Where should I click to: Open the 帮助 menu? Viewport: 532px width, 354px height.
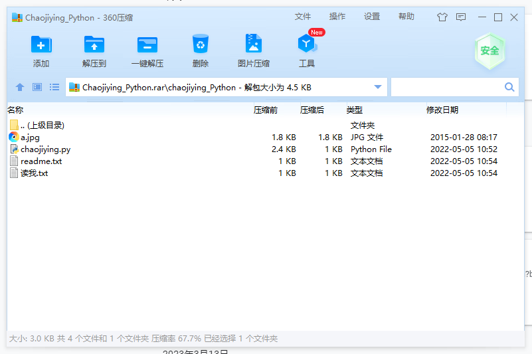point(406,17)
